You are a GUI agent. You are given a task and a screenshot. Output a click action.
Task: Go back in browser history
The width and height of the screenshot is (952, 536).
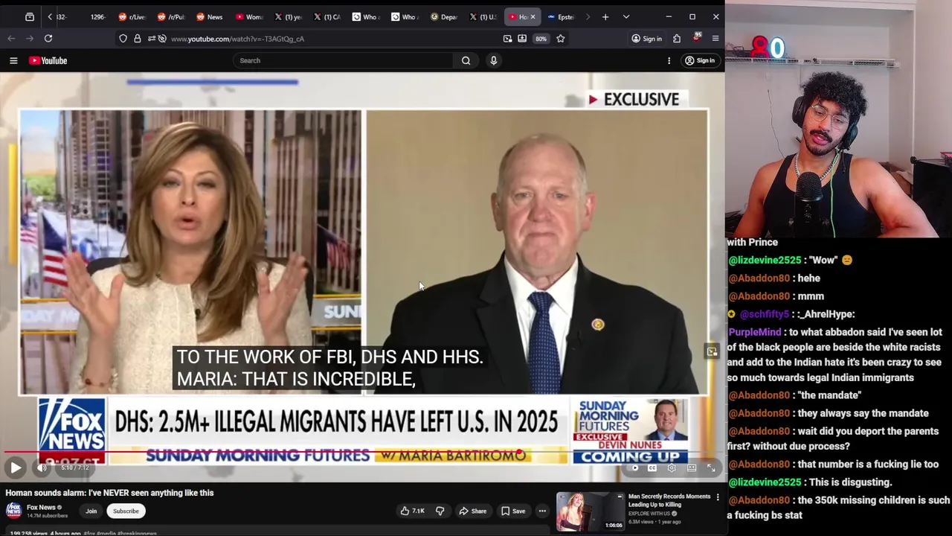pyautogui.click(x=11, y=38)
